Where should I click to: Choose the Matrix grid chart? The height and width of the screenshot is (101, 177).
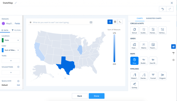click(144, 46)
